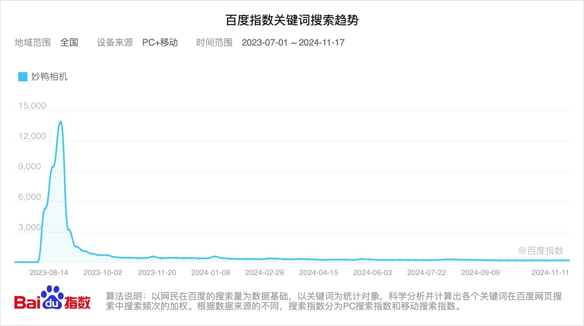
Task: Select the 2024-01-08 x-axis date label
Action: point(211,272)
